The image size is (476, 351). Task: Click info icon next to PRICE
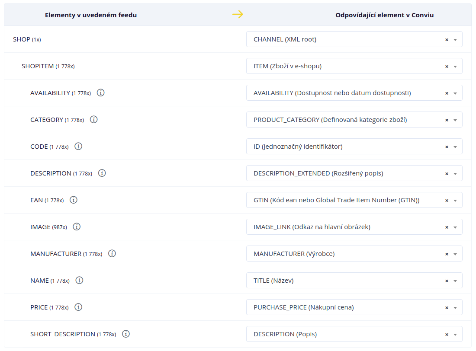[78, 307]
